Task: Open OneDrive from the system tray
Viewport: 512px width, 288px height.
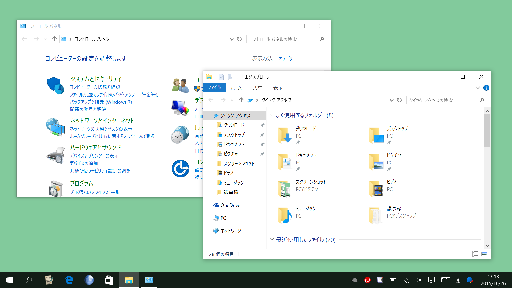Action: [354, 280]
